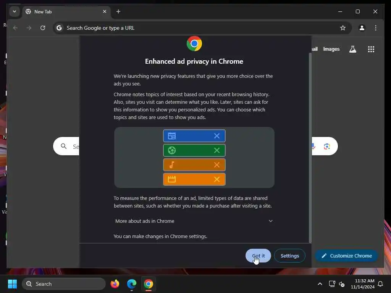Click the film clapper topic icon
Viewport: 391px width, 293px height.
[x=172, y=179]
